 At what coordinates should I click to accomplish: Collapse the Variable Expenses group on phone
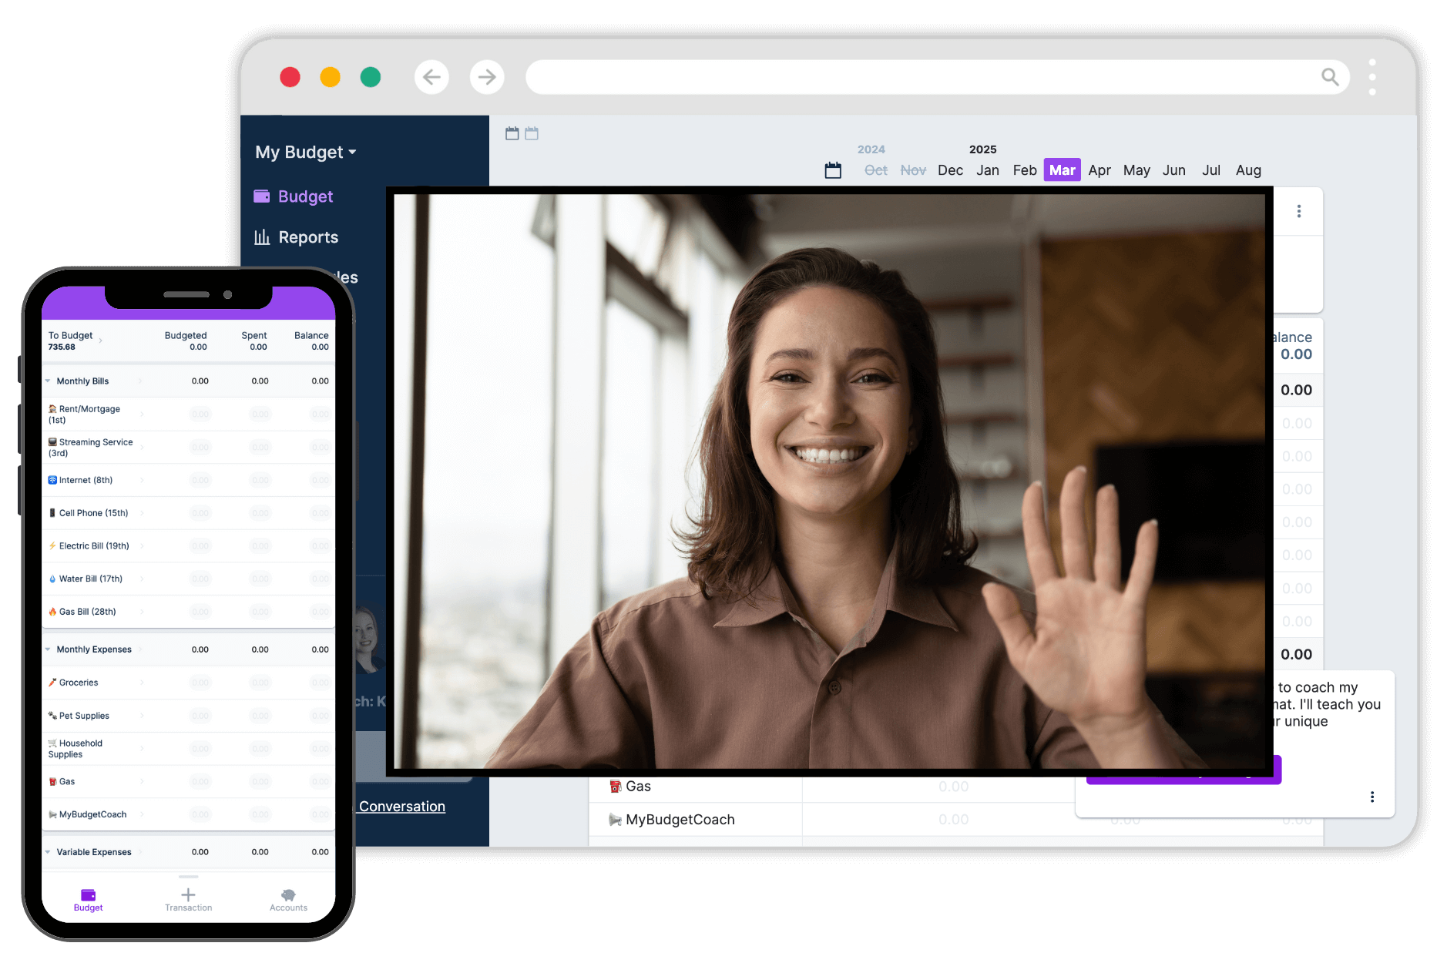pos(48,852)
